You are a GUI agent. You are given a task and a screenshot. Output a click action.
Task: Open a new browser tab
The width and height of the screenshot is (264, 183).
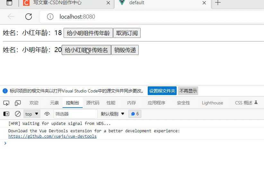[218, 3]
